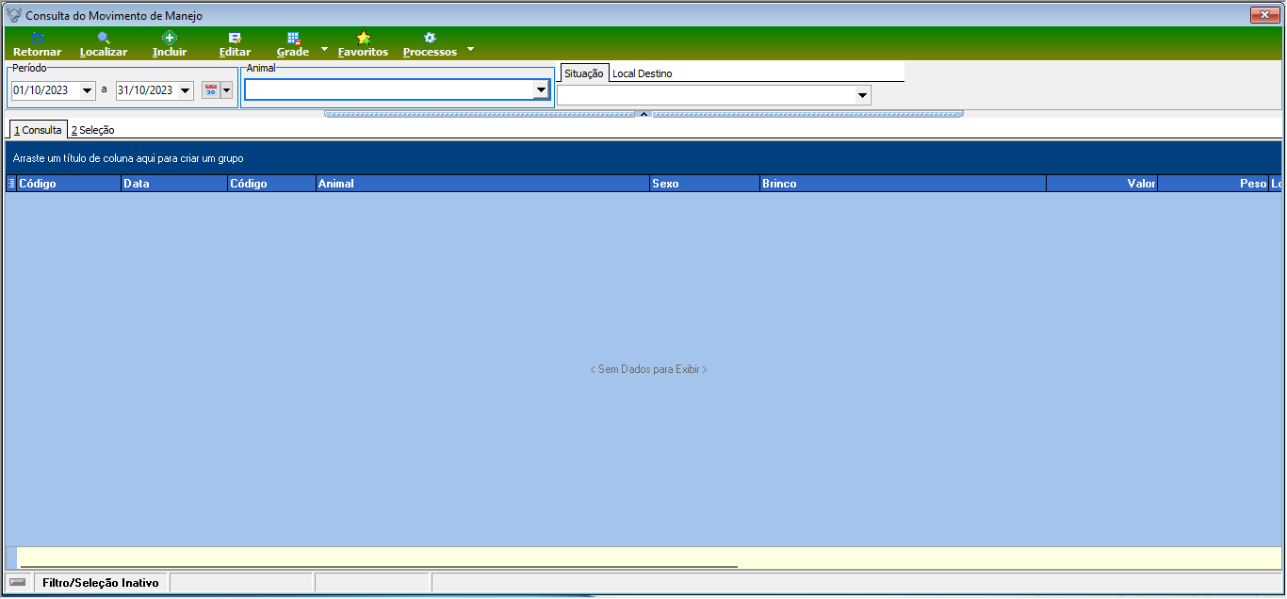Click the Filtro/Seleção Inativo status text
The image size is (1287, 599).
pos(101,583)
